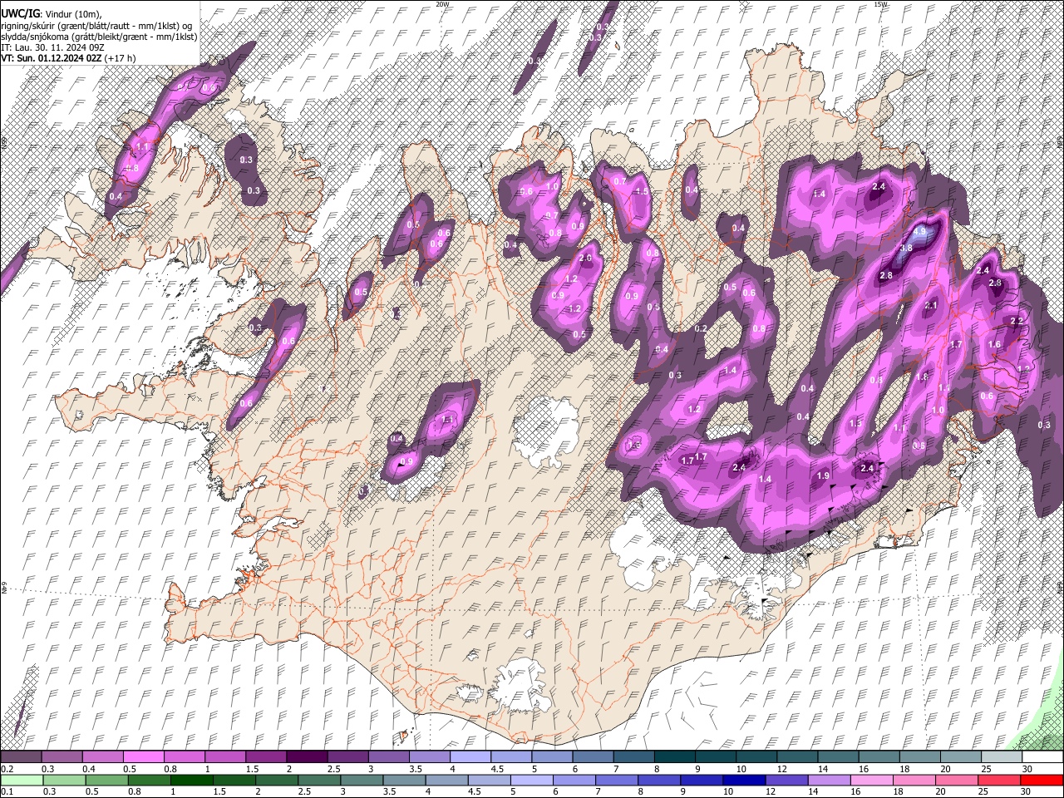Click the 'UWC/IG: Vindur (10m),' title line
This screenshot has height=798, width=1064.
[x=51, y=14]
